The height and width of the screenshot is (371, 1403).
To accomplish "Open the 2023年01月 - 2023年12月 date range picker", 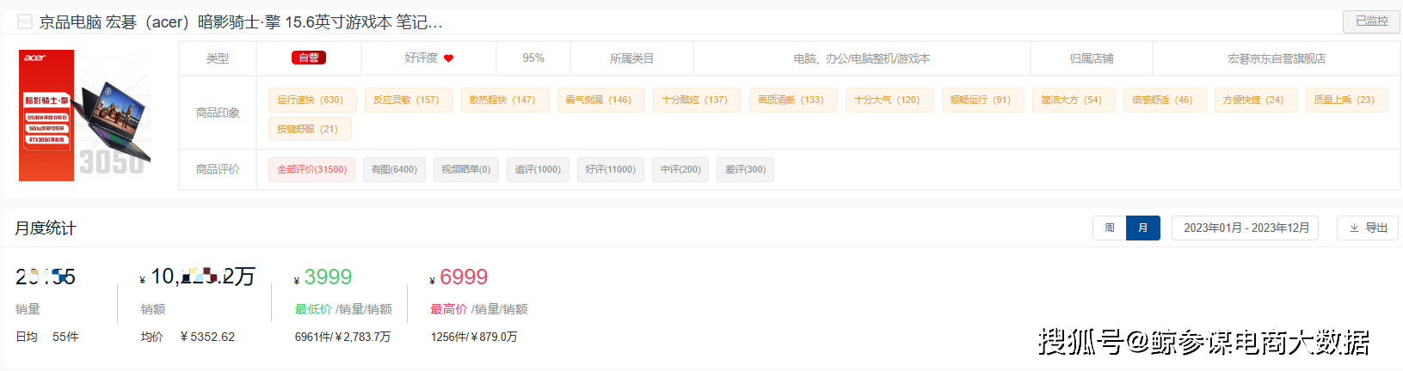I will [1245, 228].
